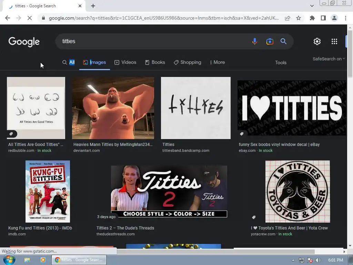Click the network tray icon

coord(301,260)
